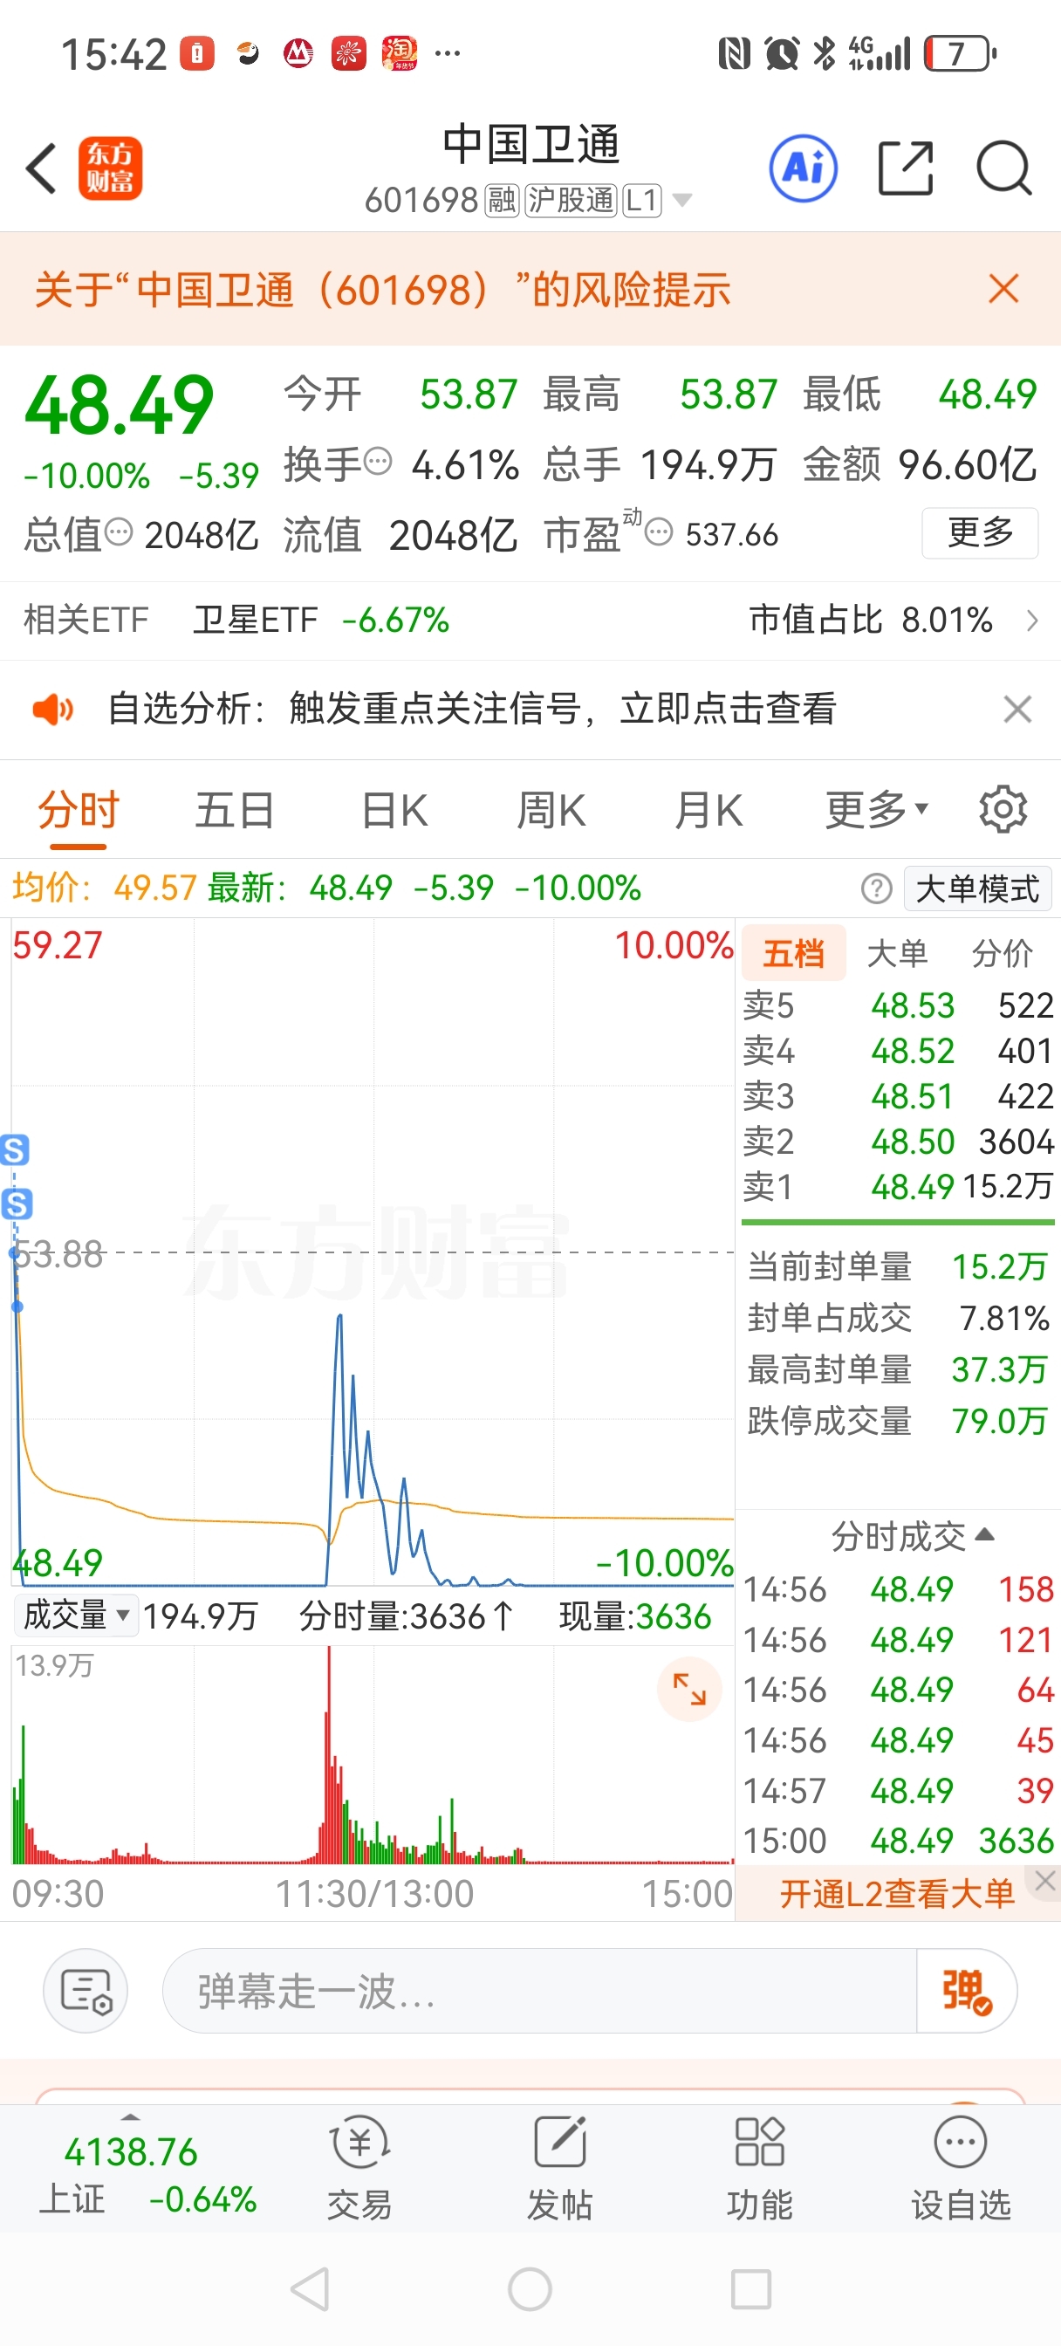Tap the 总值 info icon
This screenshot has height=2346, width=1061.
[120, 531]
